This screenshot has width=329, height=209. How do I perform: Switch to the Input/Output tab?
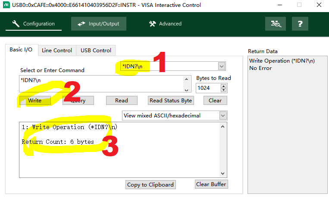(x=99, y=24)
